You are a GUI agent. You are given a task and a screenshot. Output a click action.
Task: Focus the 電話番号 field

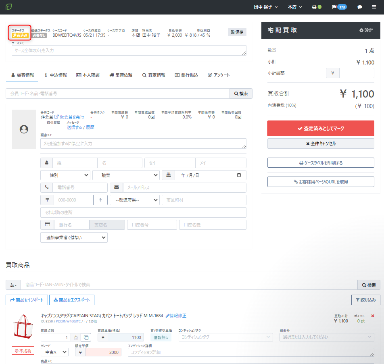tap(80, 187)
